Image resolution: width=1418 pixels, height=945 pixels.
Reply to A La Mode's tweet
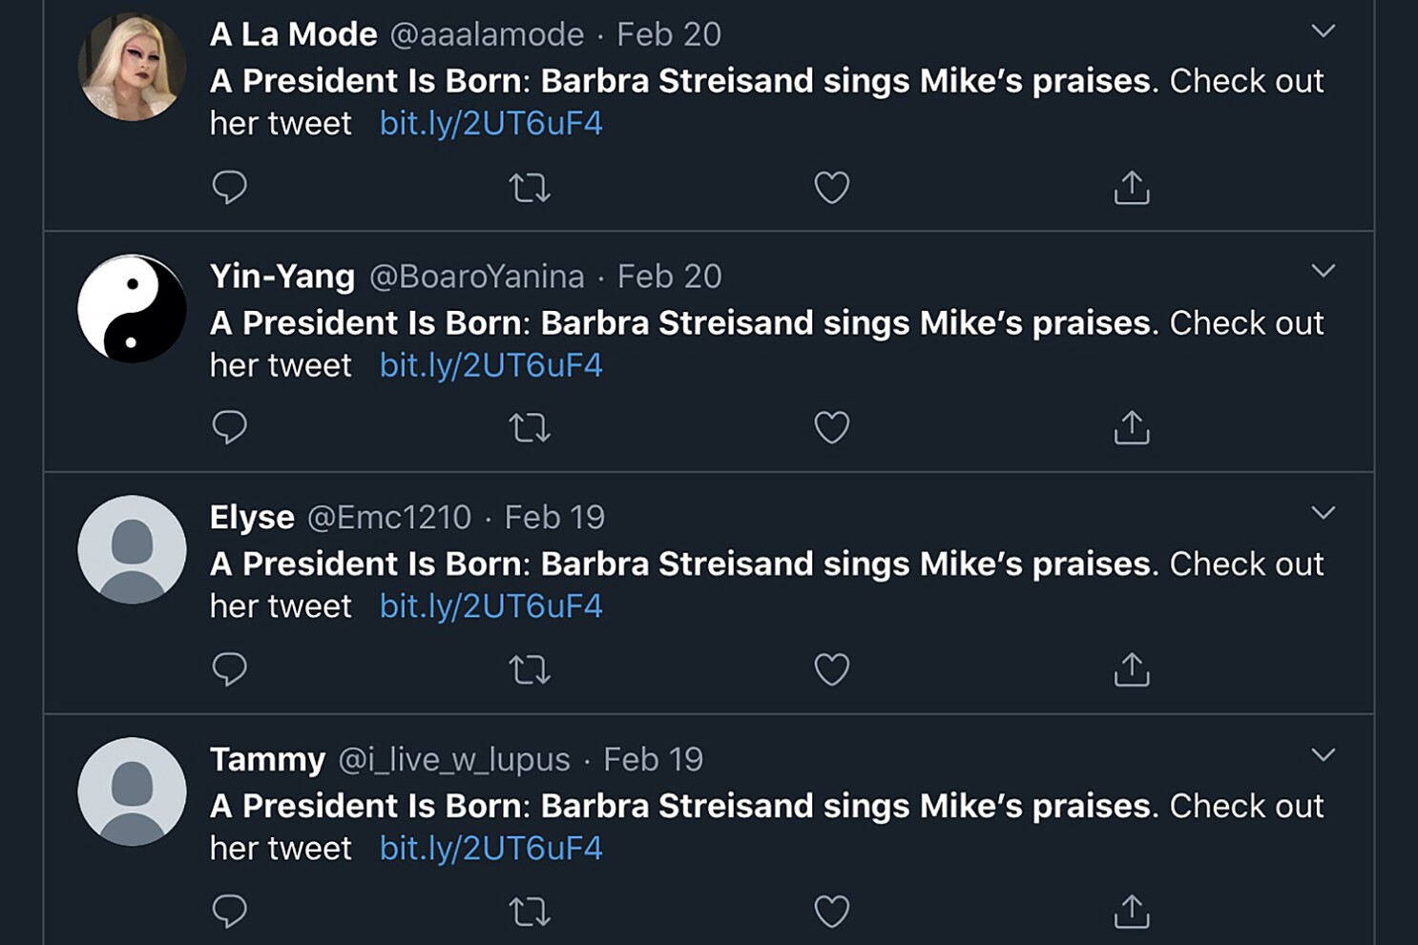229,187
